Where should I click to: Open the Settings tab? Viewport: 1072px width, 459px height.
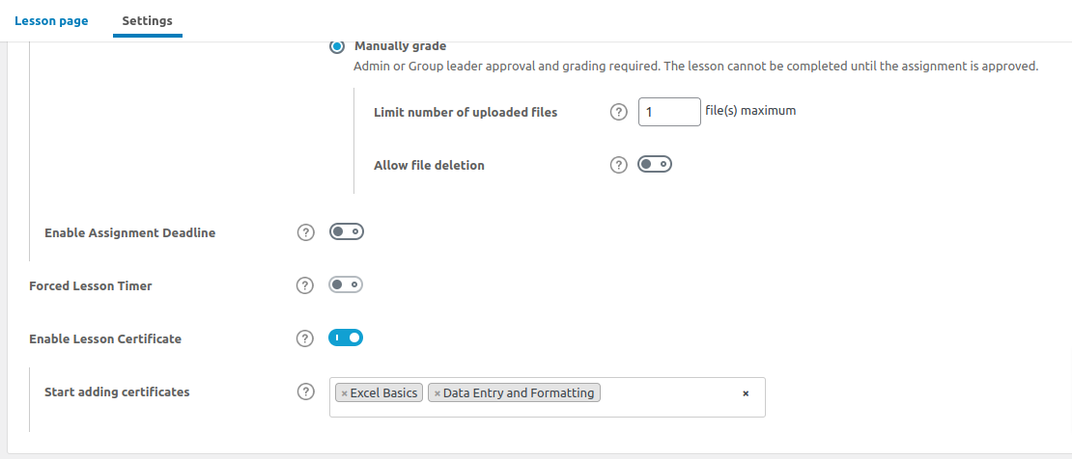point(147,21)
